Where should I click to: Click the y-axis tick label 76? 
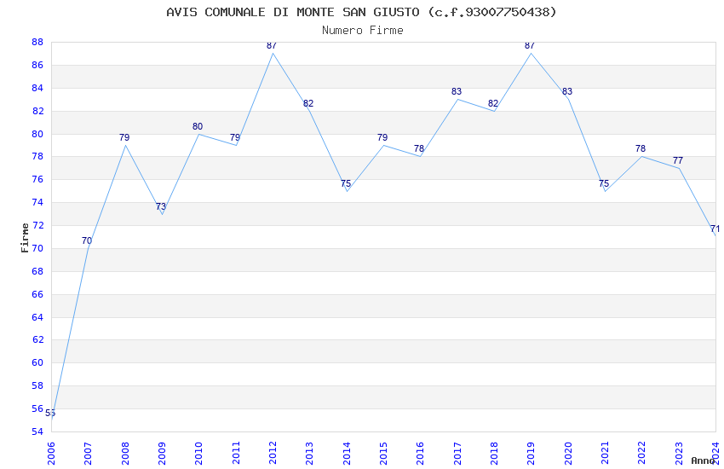point(37,179)
